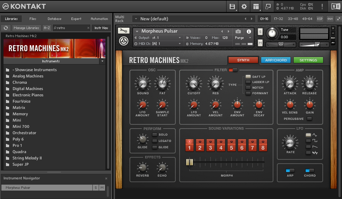The image size is (342, 199).
Task: Toggle the FILTER on/off switch
Action: pos(233,70)
